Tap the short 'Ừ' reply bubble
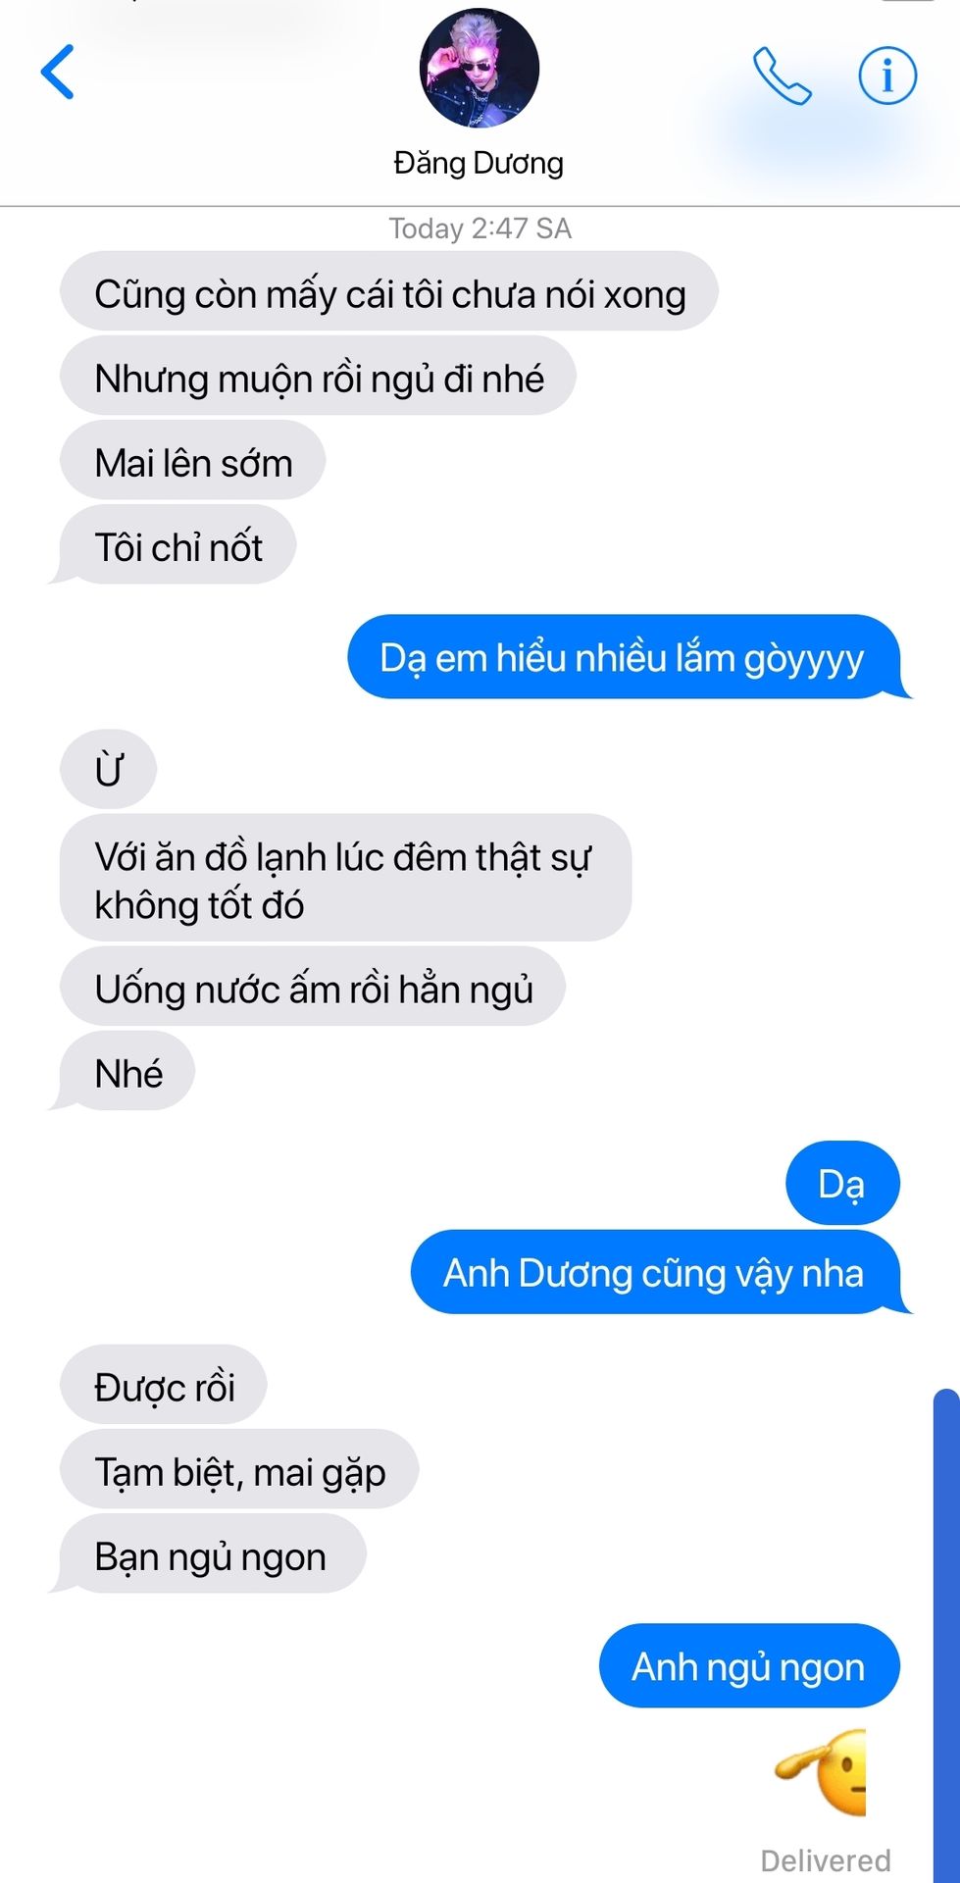This screenshot has width=960, height=1883. tap(108, 770)
